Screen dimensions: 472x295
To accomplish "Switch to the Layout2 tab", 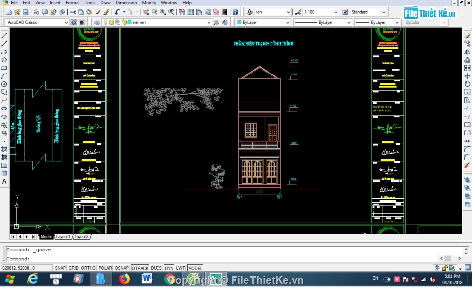I will click(x=81, y=237).
